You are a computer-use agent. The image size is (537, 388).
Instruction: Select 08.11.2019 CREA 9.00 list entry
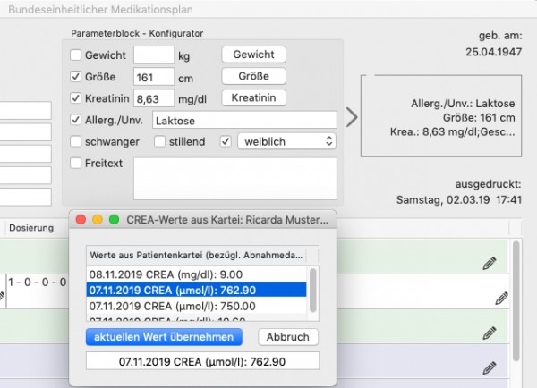click(196, 274)
